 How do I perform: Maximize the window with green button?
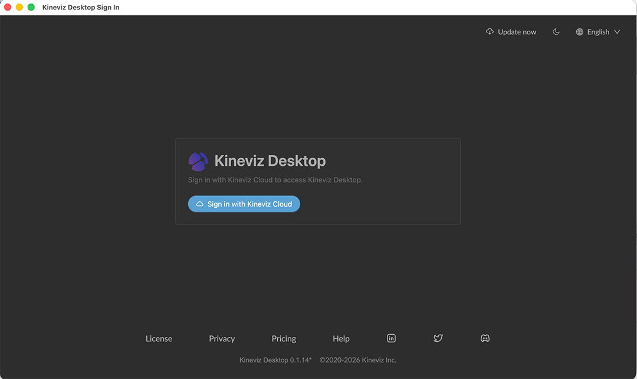(x=31, y=7)
